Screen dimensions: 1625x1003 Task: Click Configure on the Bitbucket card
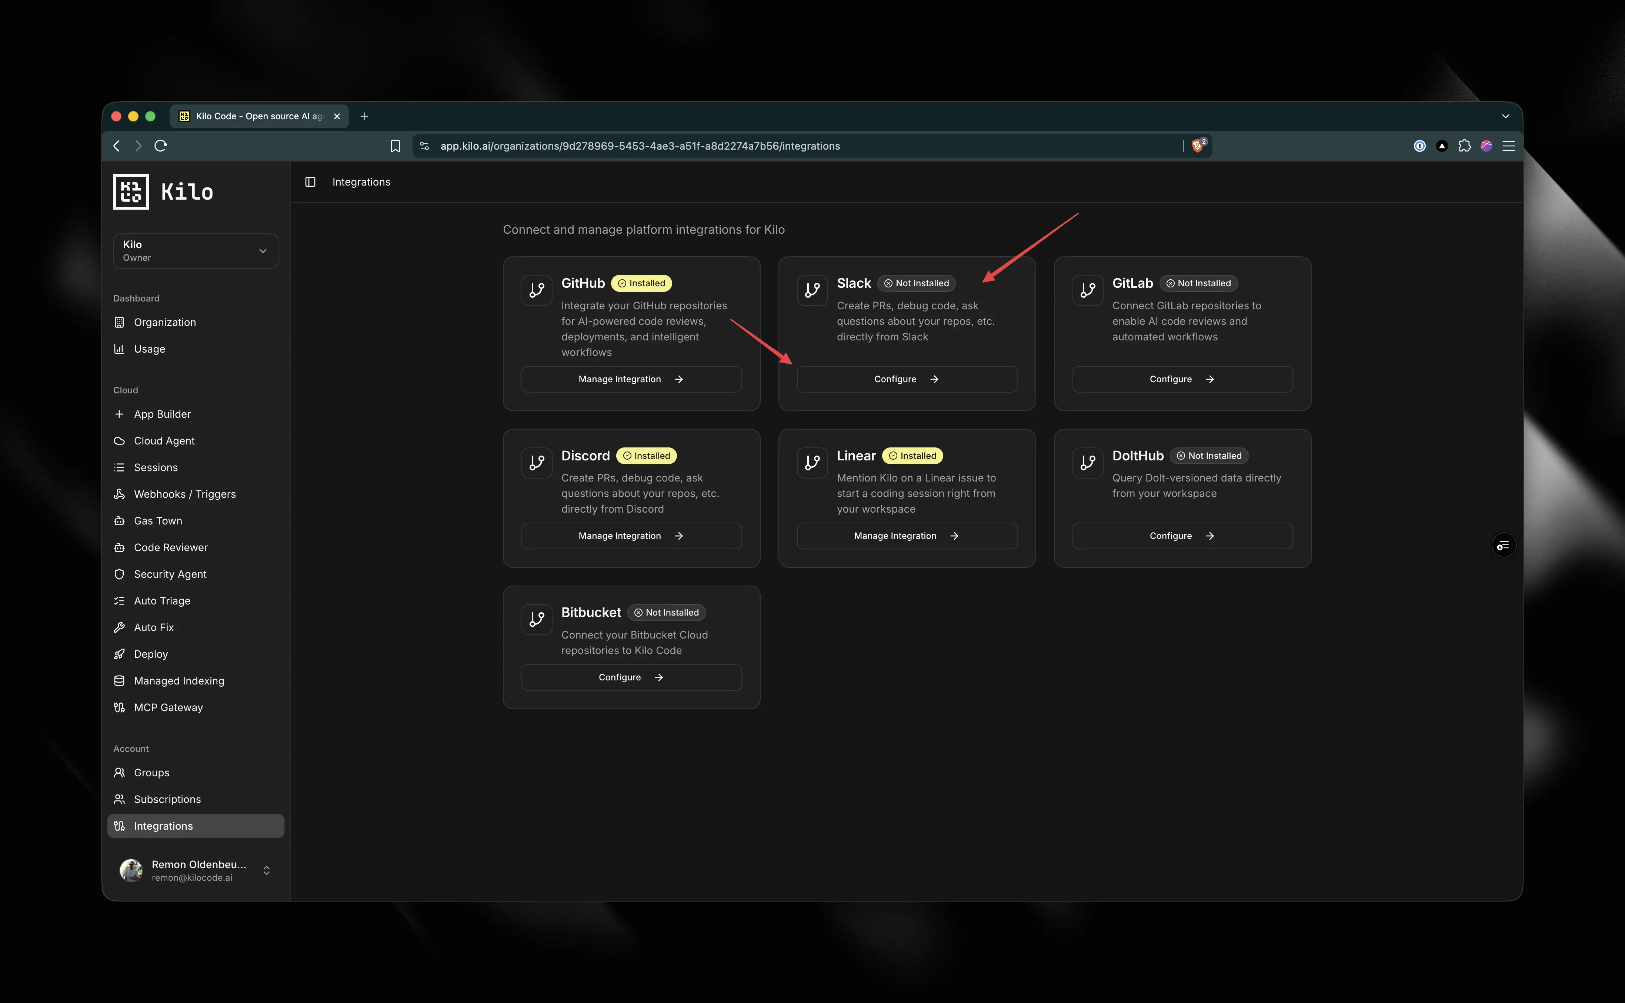631,677
